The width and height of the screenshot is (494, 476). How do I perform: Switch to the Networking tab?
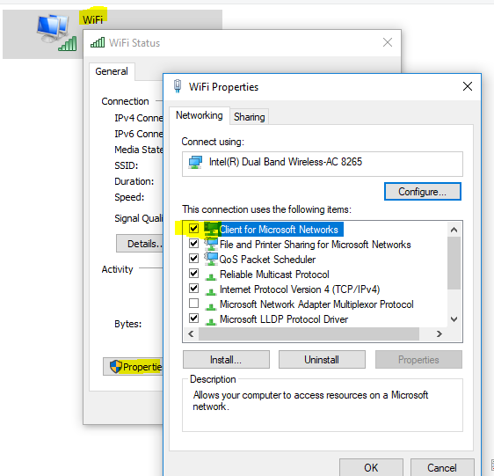point(200,115)
